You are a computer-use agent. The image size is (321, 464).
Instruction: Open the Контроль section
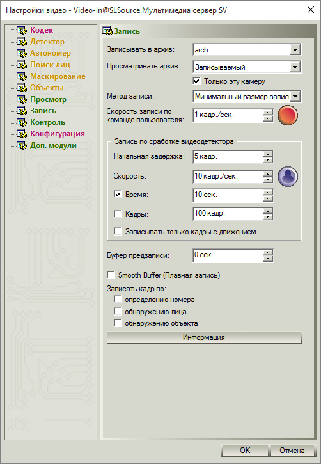(47, 122)
